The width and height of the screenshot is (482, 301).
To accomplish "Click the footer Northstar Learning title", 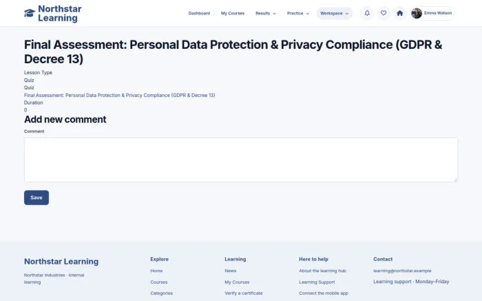I will point(61,261).
